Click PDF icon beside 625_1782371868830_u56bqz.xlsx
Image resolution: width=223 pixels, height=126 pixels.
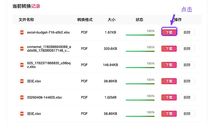[22, 65]
